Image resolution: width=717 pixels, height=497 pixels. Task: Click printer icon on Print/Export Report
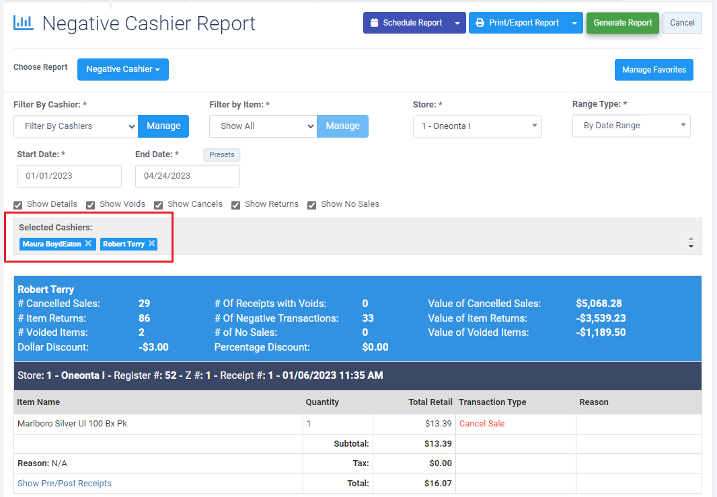pyautogui.click(x=480, y=23)
